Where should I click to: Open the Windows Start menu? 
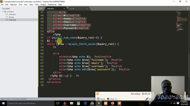coord(3,103)
